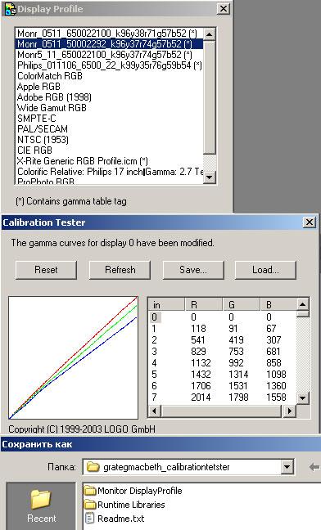This screenshot has width=321, height=530.
Task: Click the Refresh button
Action: [120, 270]
